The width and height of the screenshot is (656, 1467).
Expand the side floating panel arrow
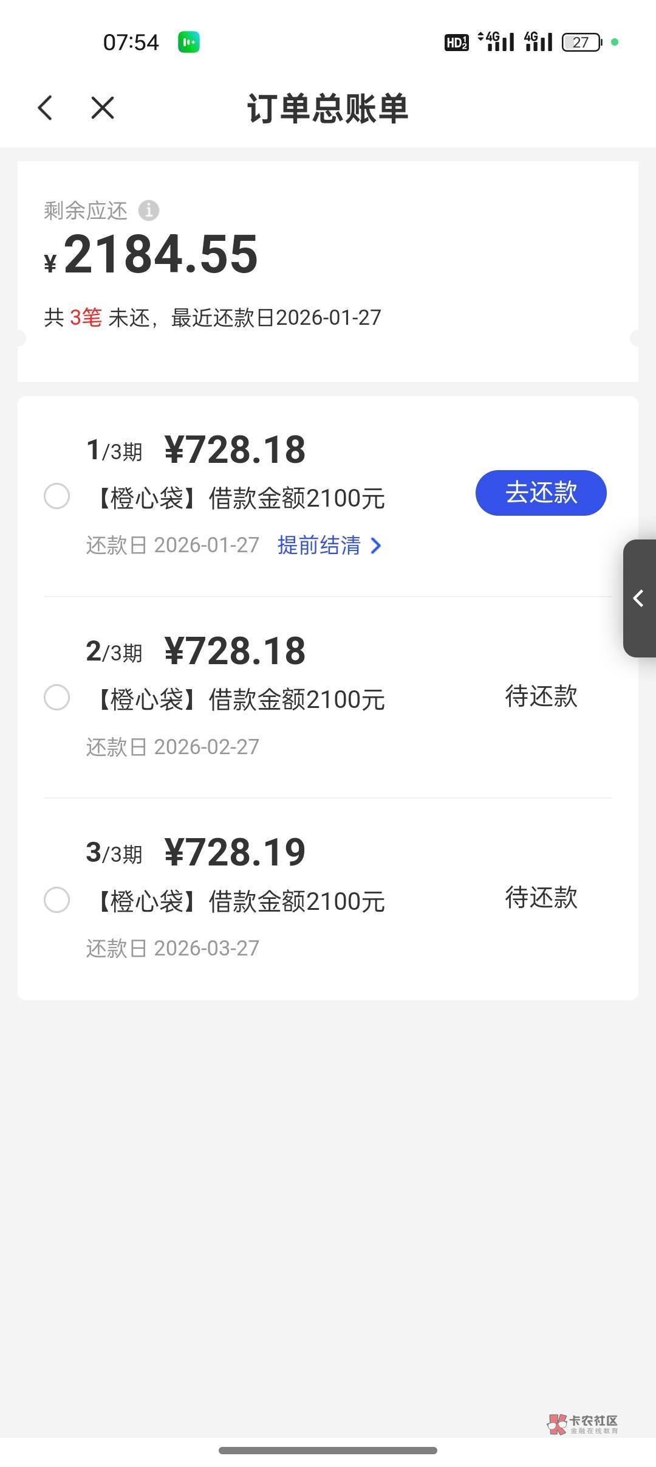point(639,598)
